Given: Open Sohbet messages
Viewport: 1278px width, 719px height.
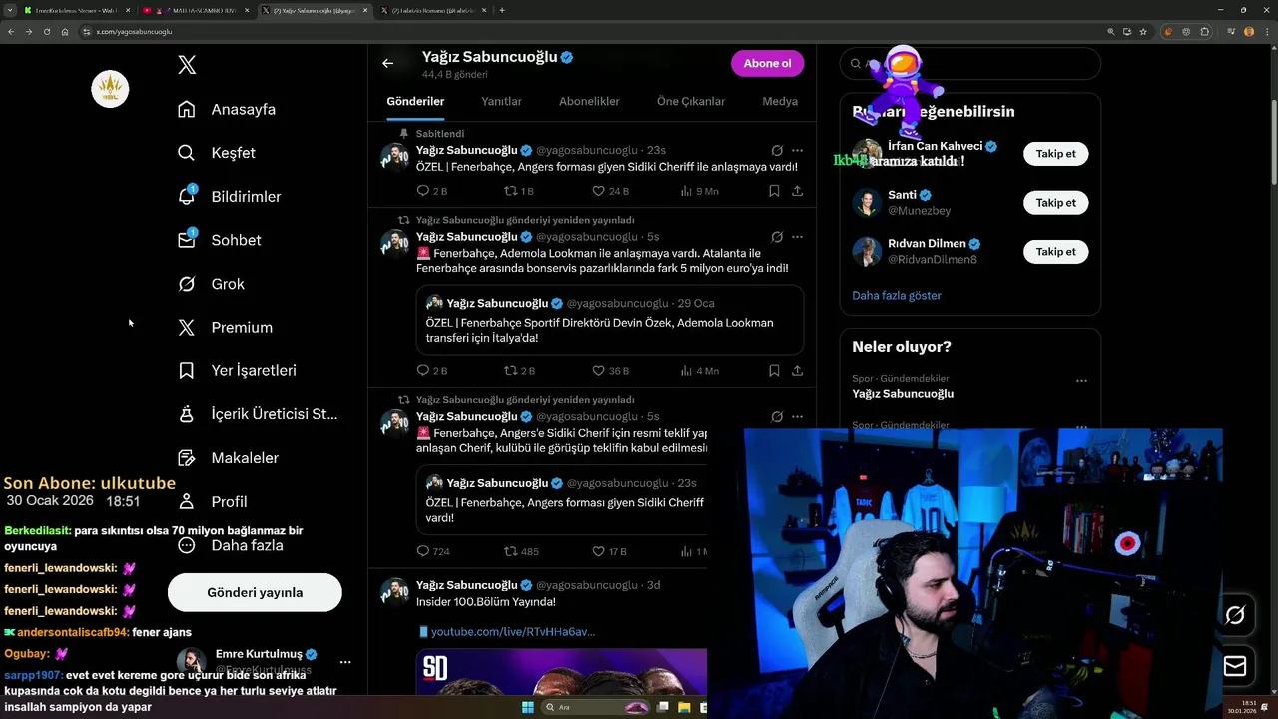Looking at the screenshot, I should click(x=220, y=240).
